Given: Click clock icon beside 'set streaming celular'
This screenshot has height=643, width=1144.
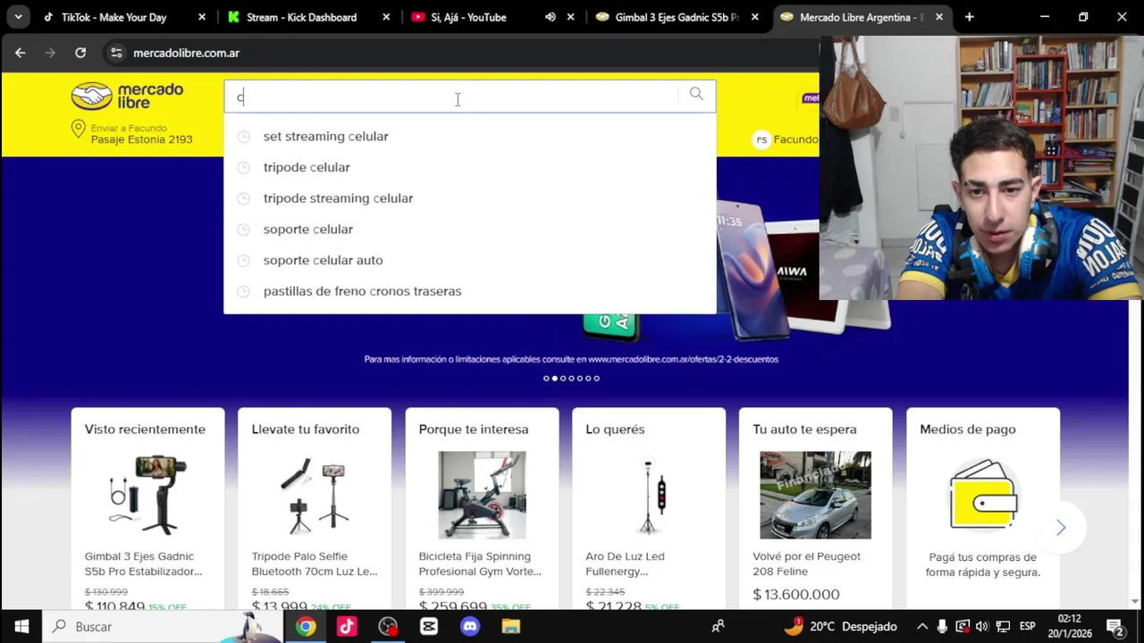Looking at the screenshot, I should 243,137.
